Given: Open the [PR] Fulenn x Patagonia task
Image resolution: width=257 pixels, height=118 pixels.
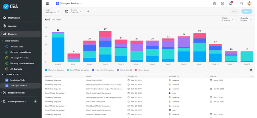Looking at the screenshot, I should click(x=96, y=102).
